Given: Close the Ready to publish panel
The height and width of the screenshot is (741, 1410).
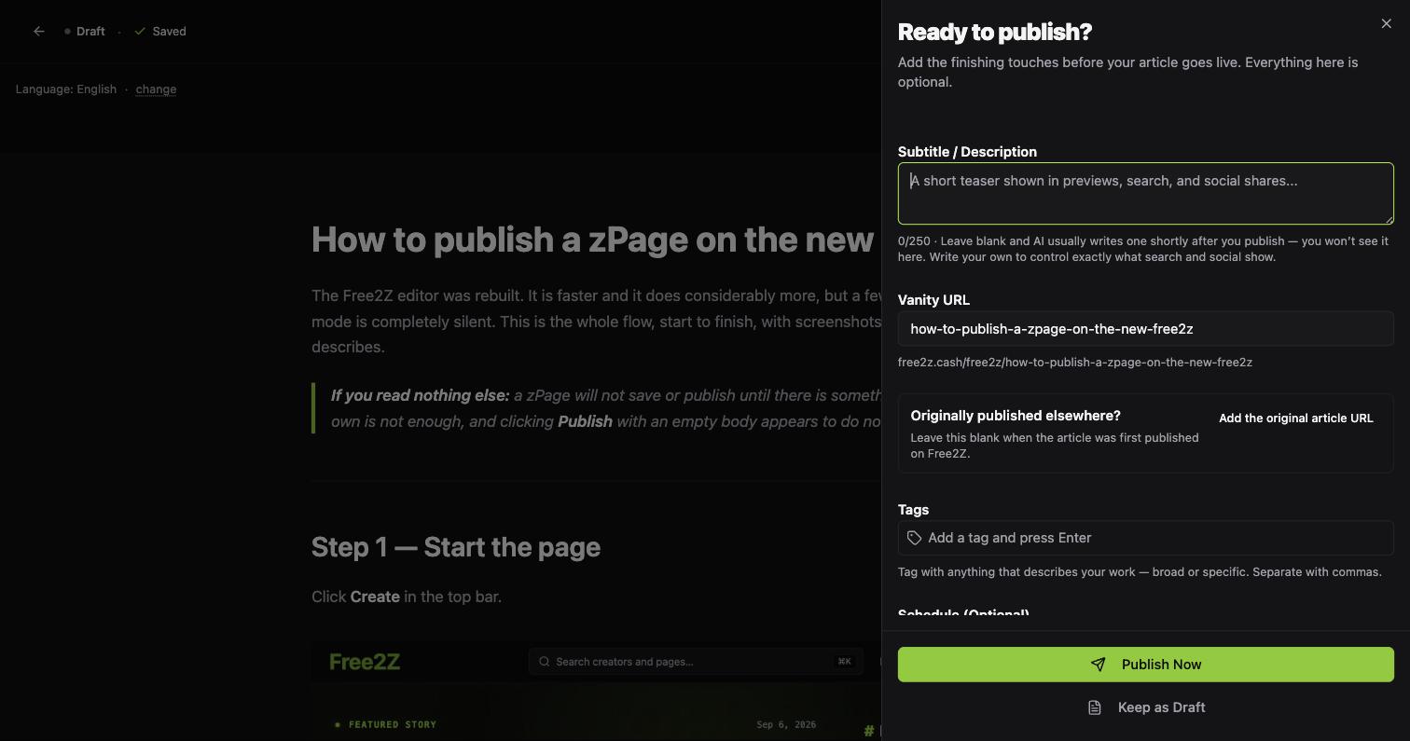Looking at the screenshot, I should (x=1386, y=24).
